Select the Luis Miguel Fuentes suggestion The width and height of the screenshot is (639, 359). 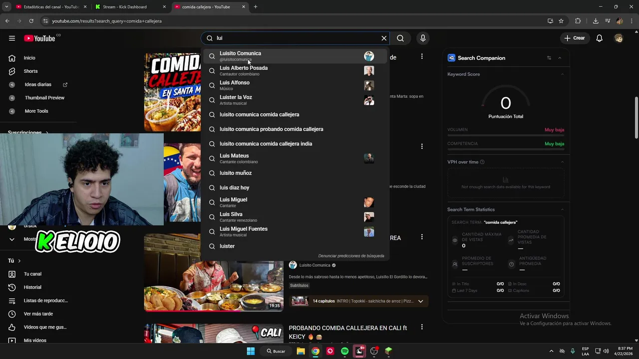coord(295,231)
